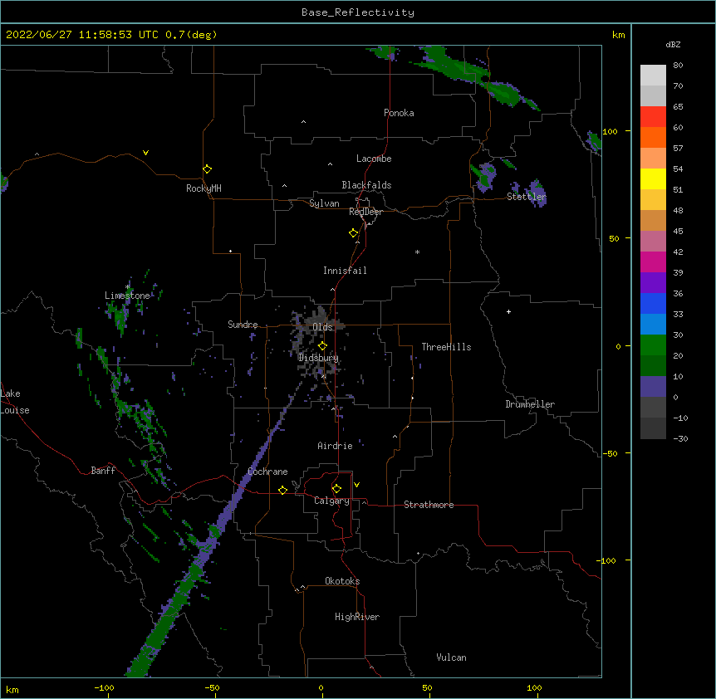Pick the slate purple 0-10 dBZ legend band
716x699 pixels.
tap(653, 387)
